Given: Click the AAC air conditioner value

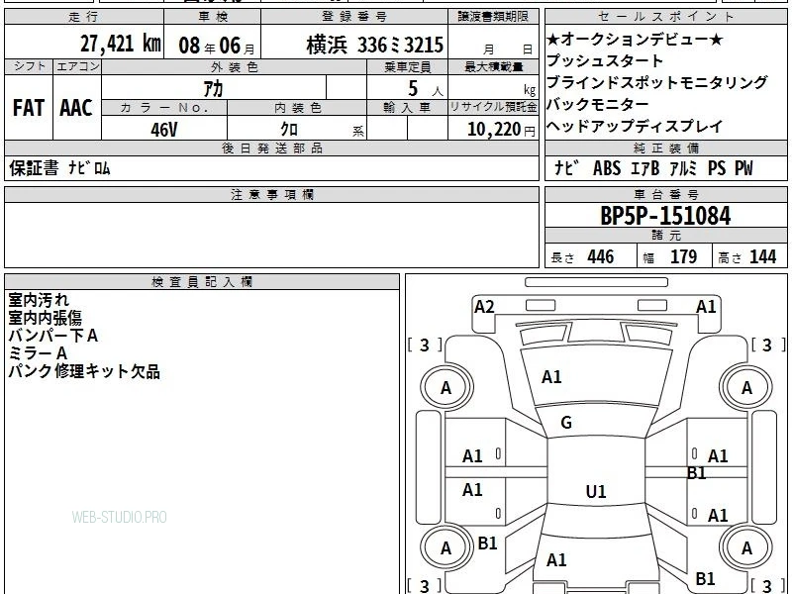Looking at the screenshot, I should pos(76,108).
